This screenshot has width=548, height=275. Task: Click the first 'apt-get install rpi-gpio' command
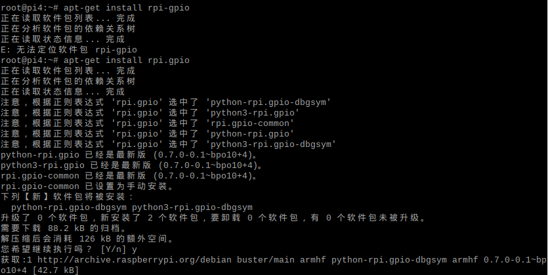pyautogui.click(x=127, y=8)
